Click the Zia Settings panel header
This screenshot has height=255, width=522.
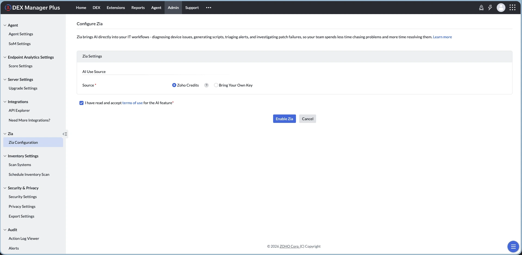coord(294,56)
